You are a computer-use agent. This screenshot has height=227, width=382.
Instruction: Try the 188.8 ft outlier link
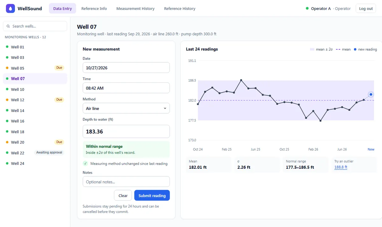[x=341, y=167]
